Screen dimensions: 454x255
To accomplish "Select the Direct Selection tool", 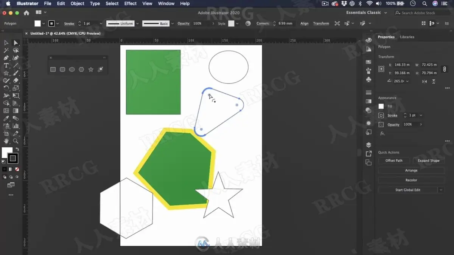I will tap(16, 43).
